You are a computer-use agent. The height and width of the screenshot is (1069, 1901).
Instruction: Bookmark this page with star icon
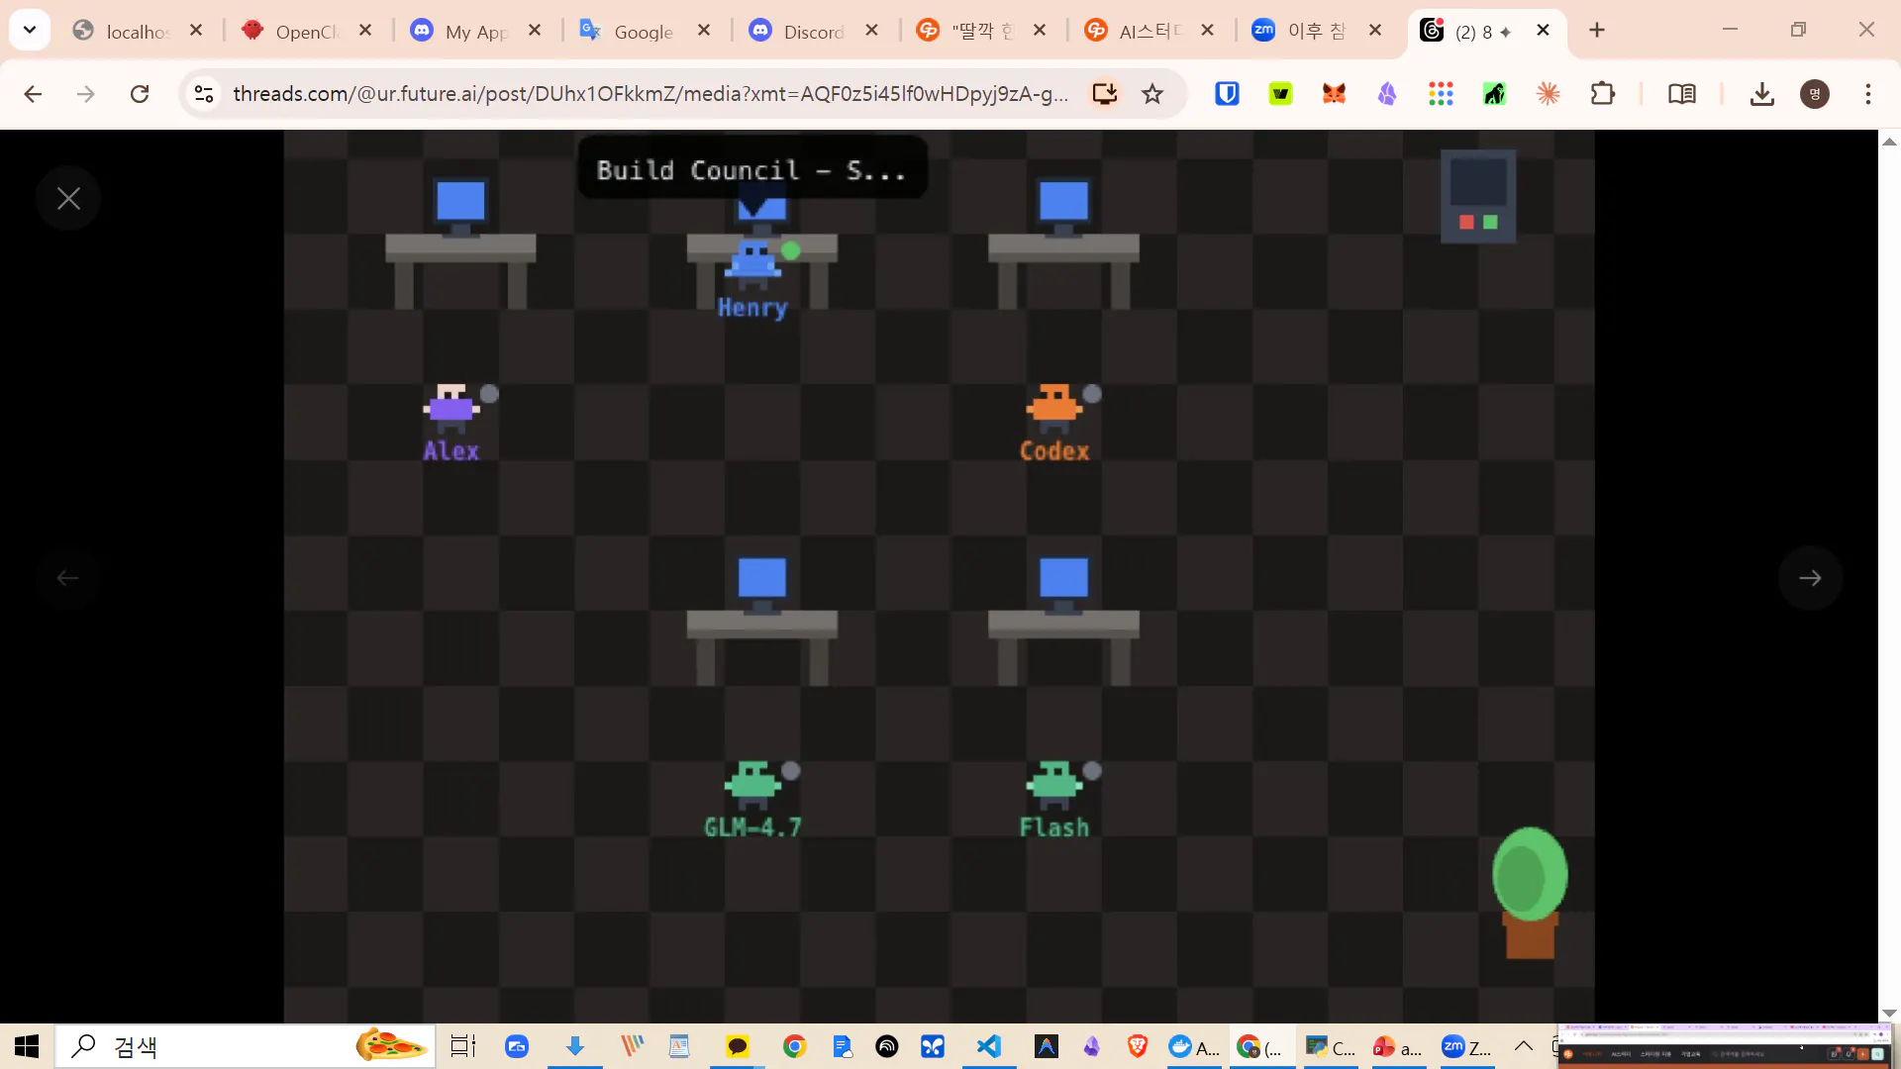[1152, 94]
